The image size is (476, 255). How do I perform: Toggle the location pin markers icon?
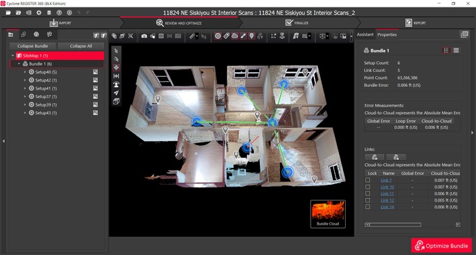click(252, 36)
